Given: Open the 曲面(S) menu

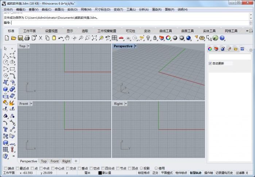Looking at the screenshot, I should [x=59, y=9].
